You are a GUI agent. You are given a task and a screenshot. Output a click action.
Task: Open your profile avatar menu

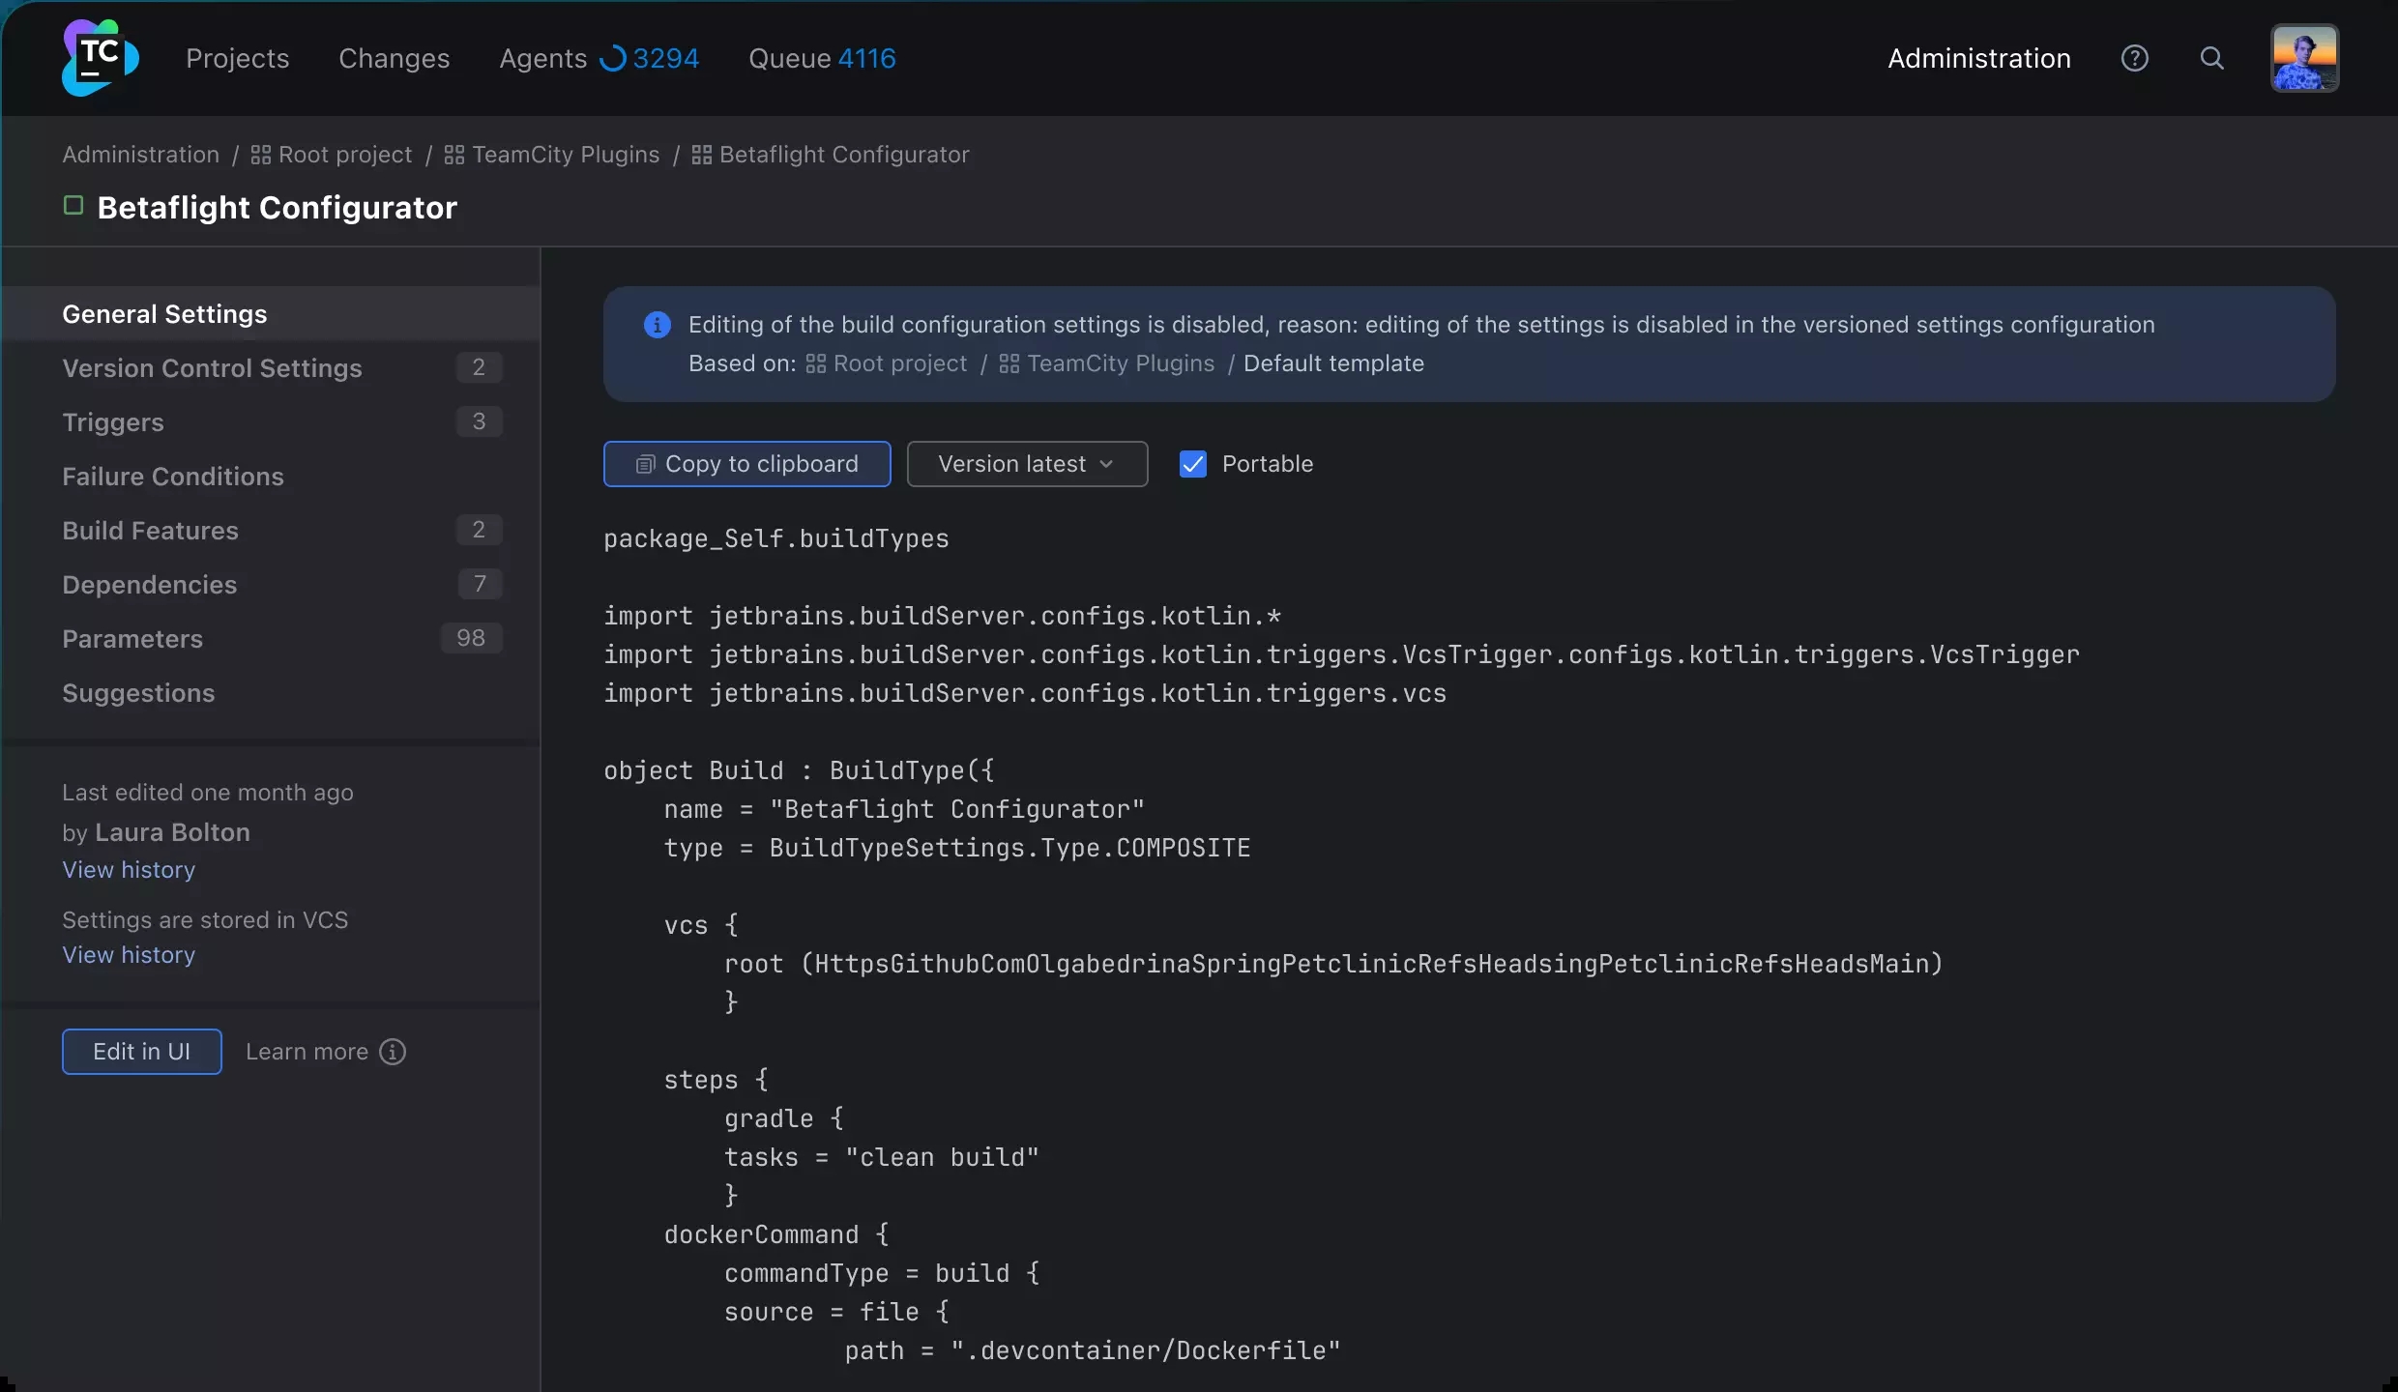[2304, 58]
